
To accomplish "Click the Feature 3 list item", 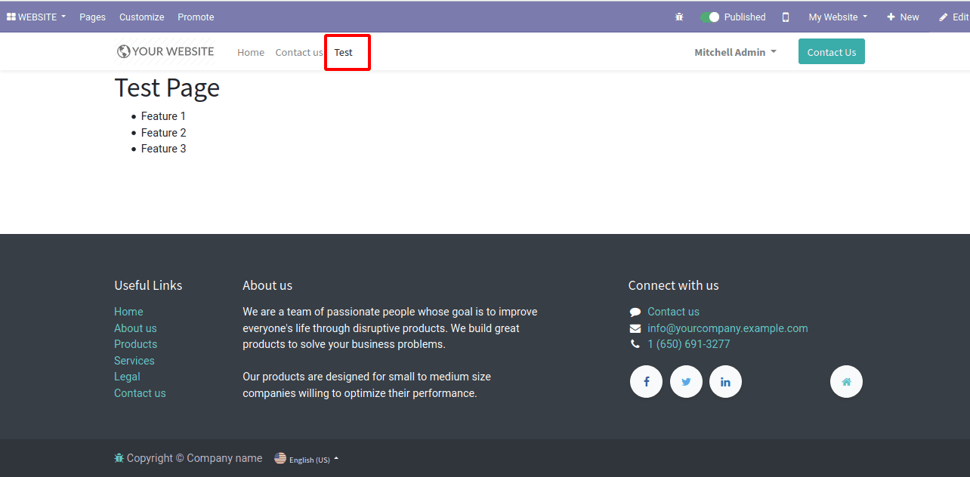I will pyautogui.click(x=163, y=149).
